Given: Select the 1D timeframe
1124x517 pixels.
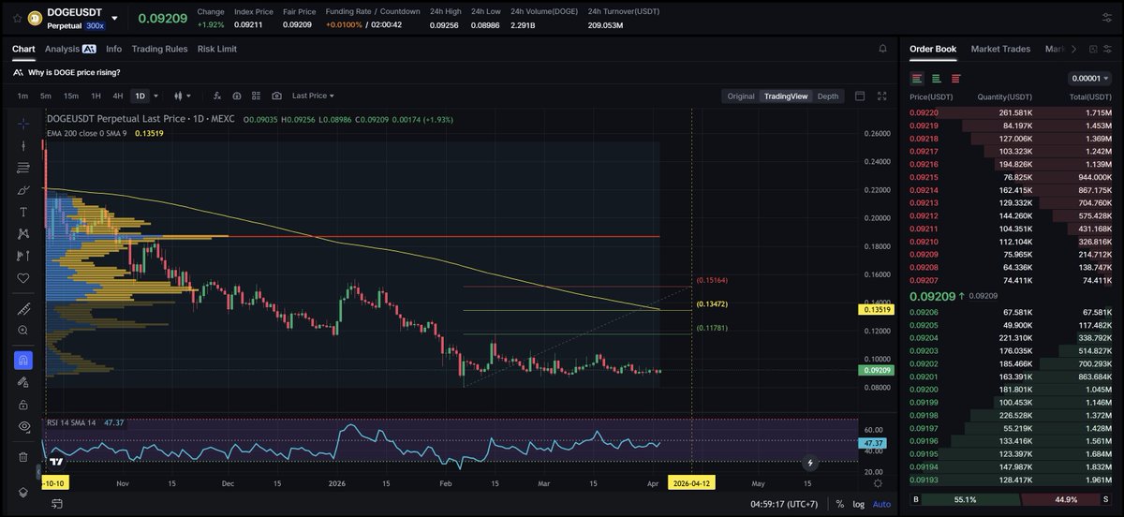Looking at the screenshot, I should pos(140,96).
